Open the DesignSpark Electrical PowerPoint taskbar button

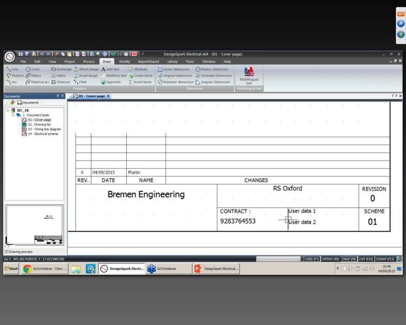[x=216, y=269]
